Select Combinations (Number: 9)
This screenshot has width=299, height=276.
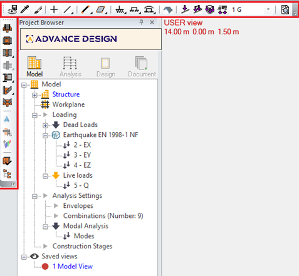103,216
